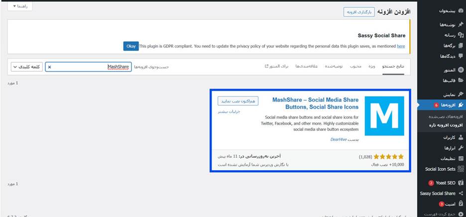Click the five-star rating on MashShare card
This screenshot has width=466, height=217.
(x=388, y=157)
